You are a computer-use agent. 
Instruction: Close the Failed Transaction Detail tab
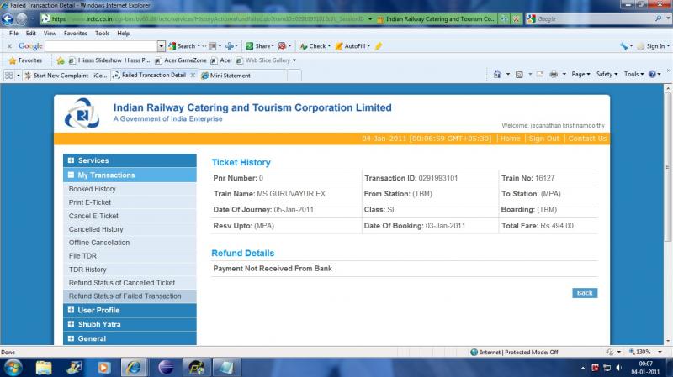(193, 75)
